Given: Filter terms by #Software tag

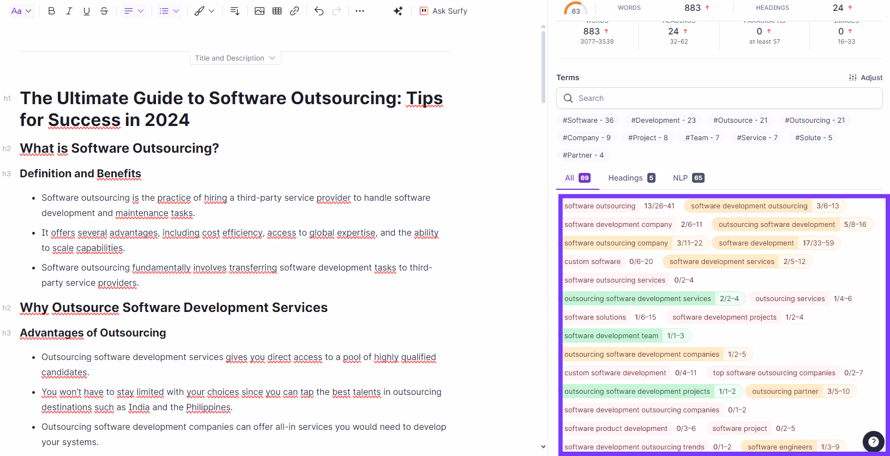Looking at the screenshot, I should pos(588,121).
